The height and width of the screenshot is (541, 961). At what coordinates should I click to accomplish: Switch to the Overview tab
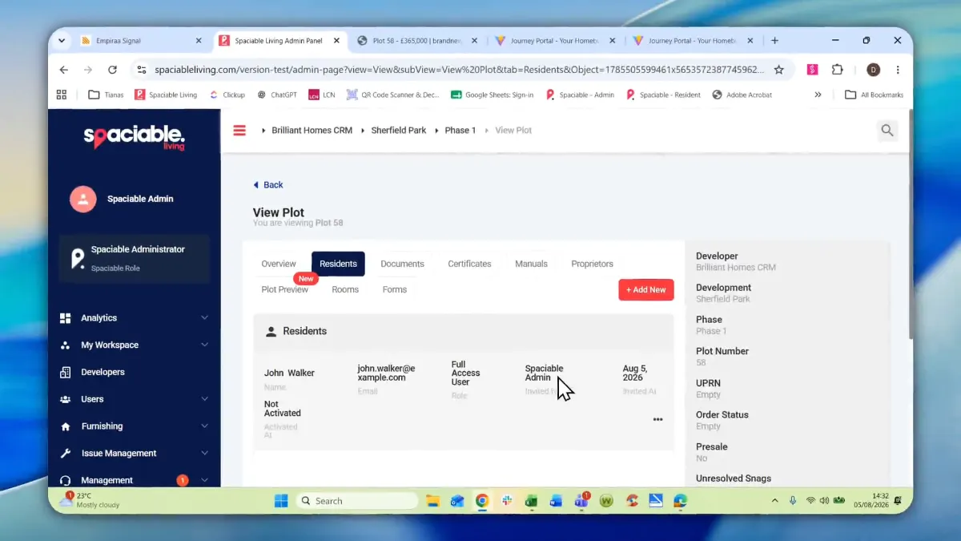click(x=279, y=264)
